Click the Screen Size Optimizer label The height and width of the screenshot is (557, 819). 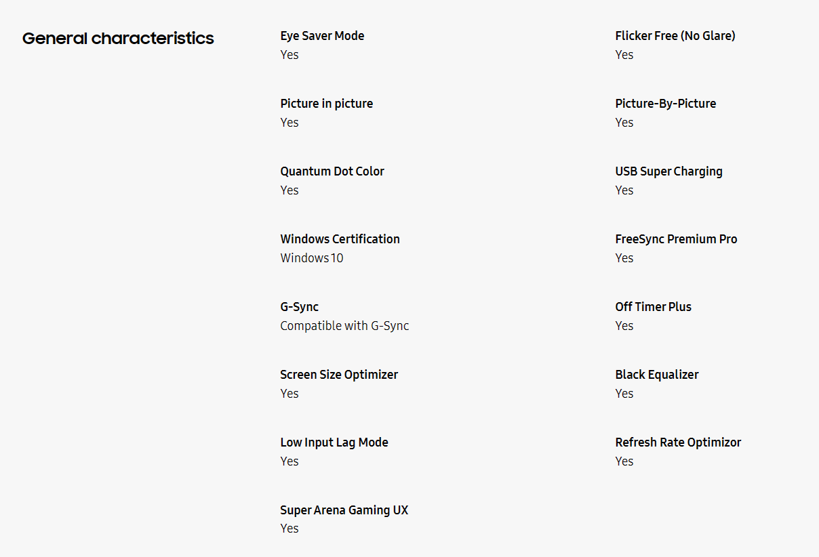(x=339, y=375)
